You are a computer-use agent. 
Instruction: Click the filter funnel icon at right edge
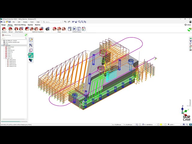point(190,41)
